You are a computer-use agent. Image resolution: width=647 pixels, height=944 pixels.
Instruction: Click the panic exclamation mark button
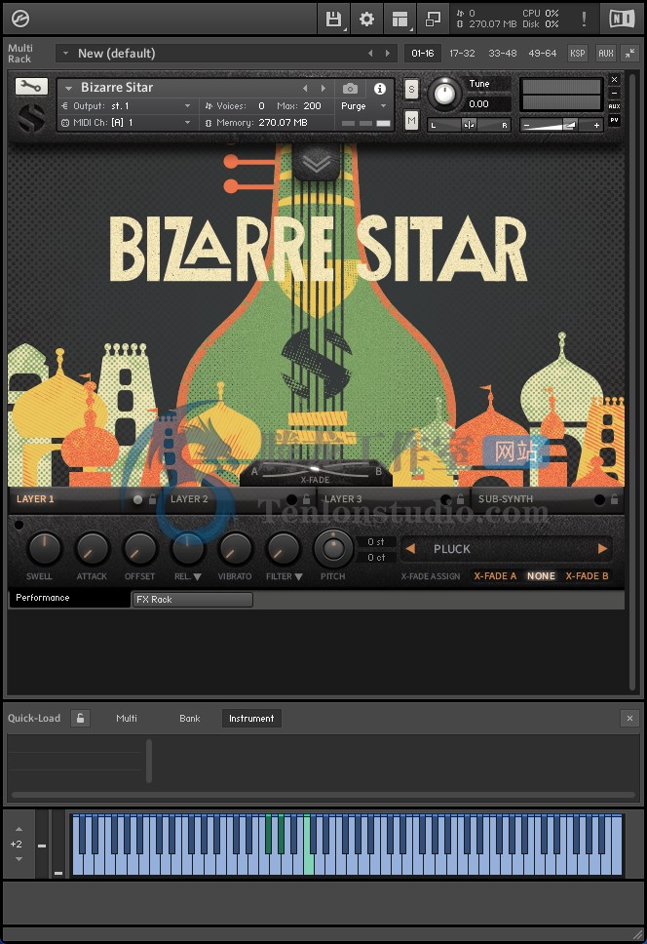584,20
